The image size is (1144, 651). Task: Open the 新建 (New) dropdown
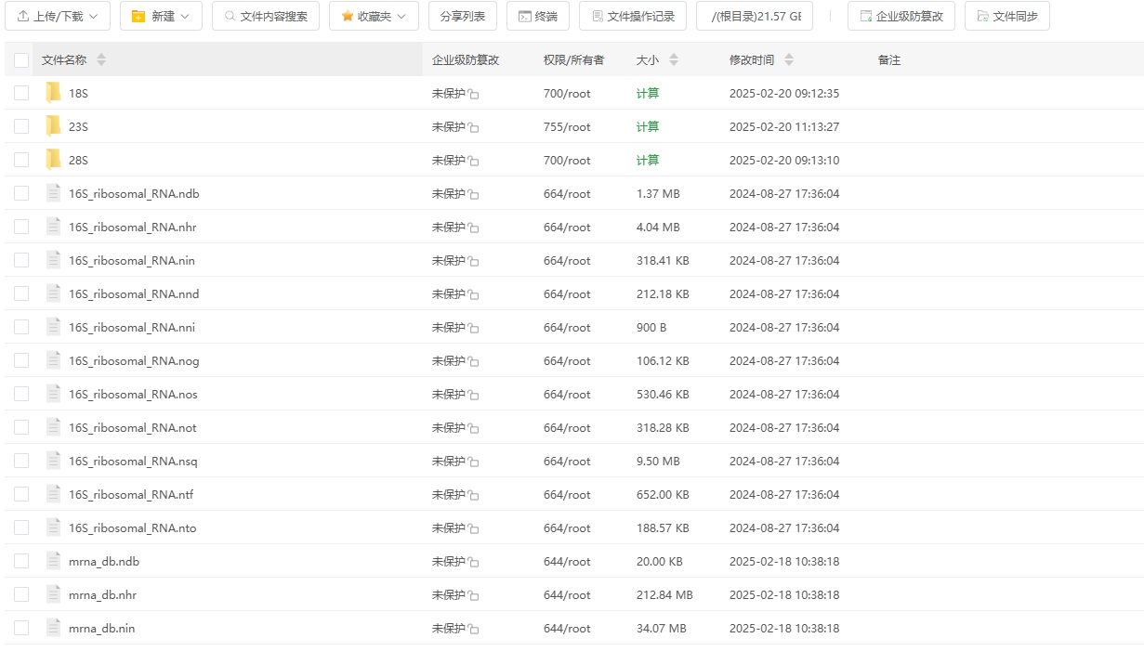click(x=160, y=15)
